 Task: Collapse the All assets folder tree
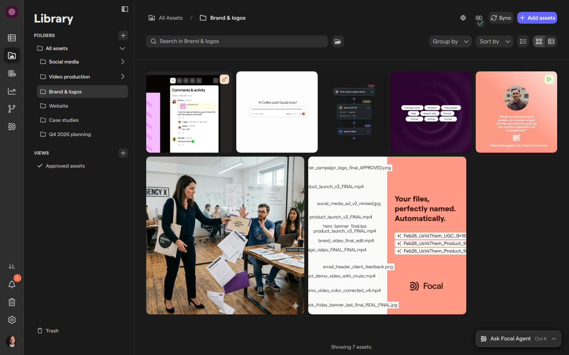[x=122, y=49]
